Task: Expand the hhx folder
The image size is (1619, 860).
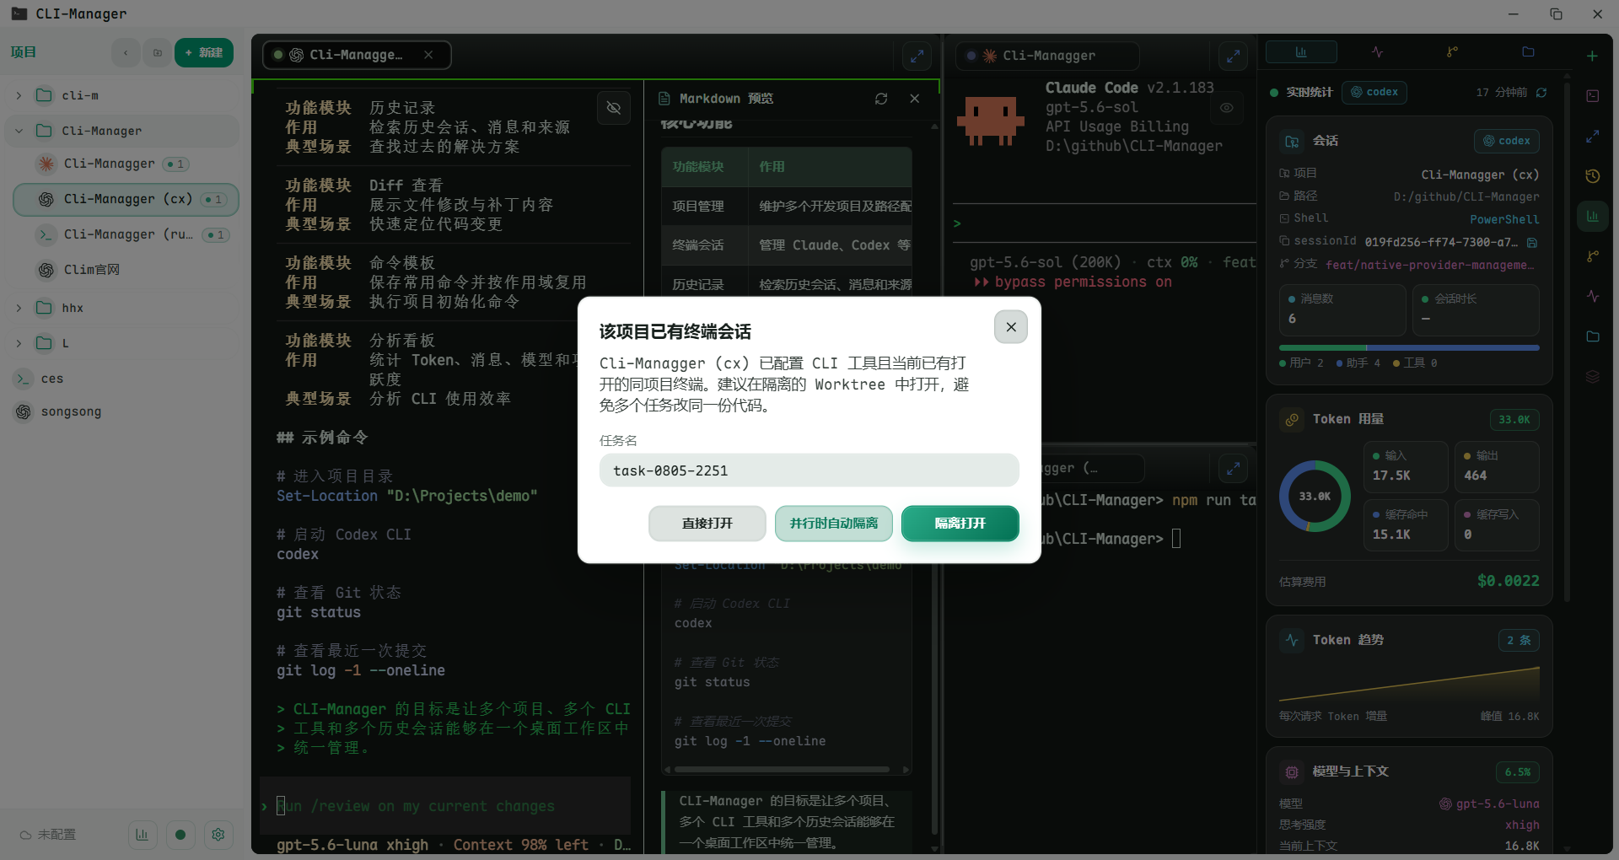Action: [19, 308]
